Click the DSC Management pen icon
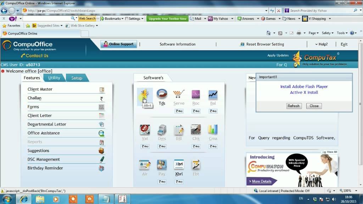 (102, 159)
